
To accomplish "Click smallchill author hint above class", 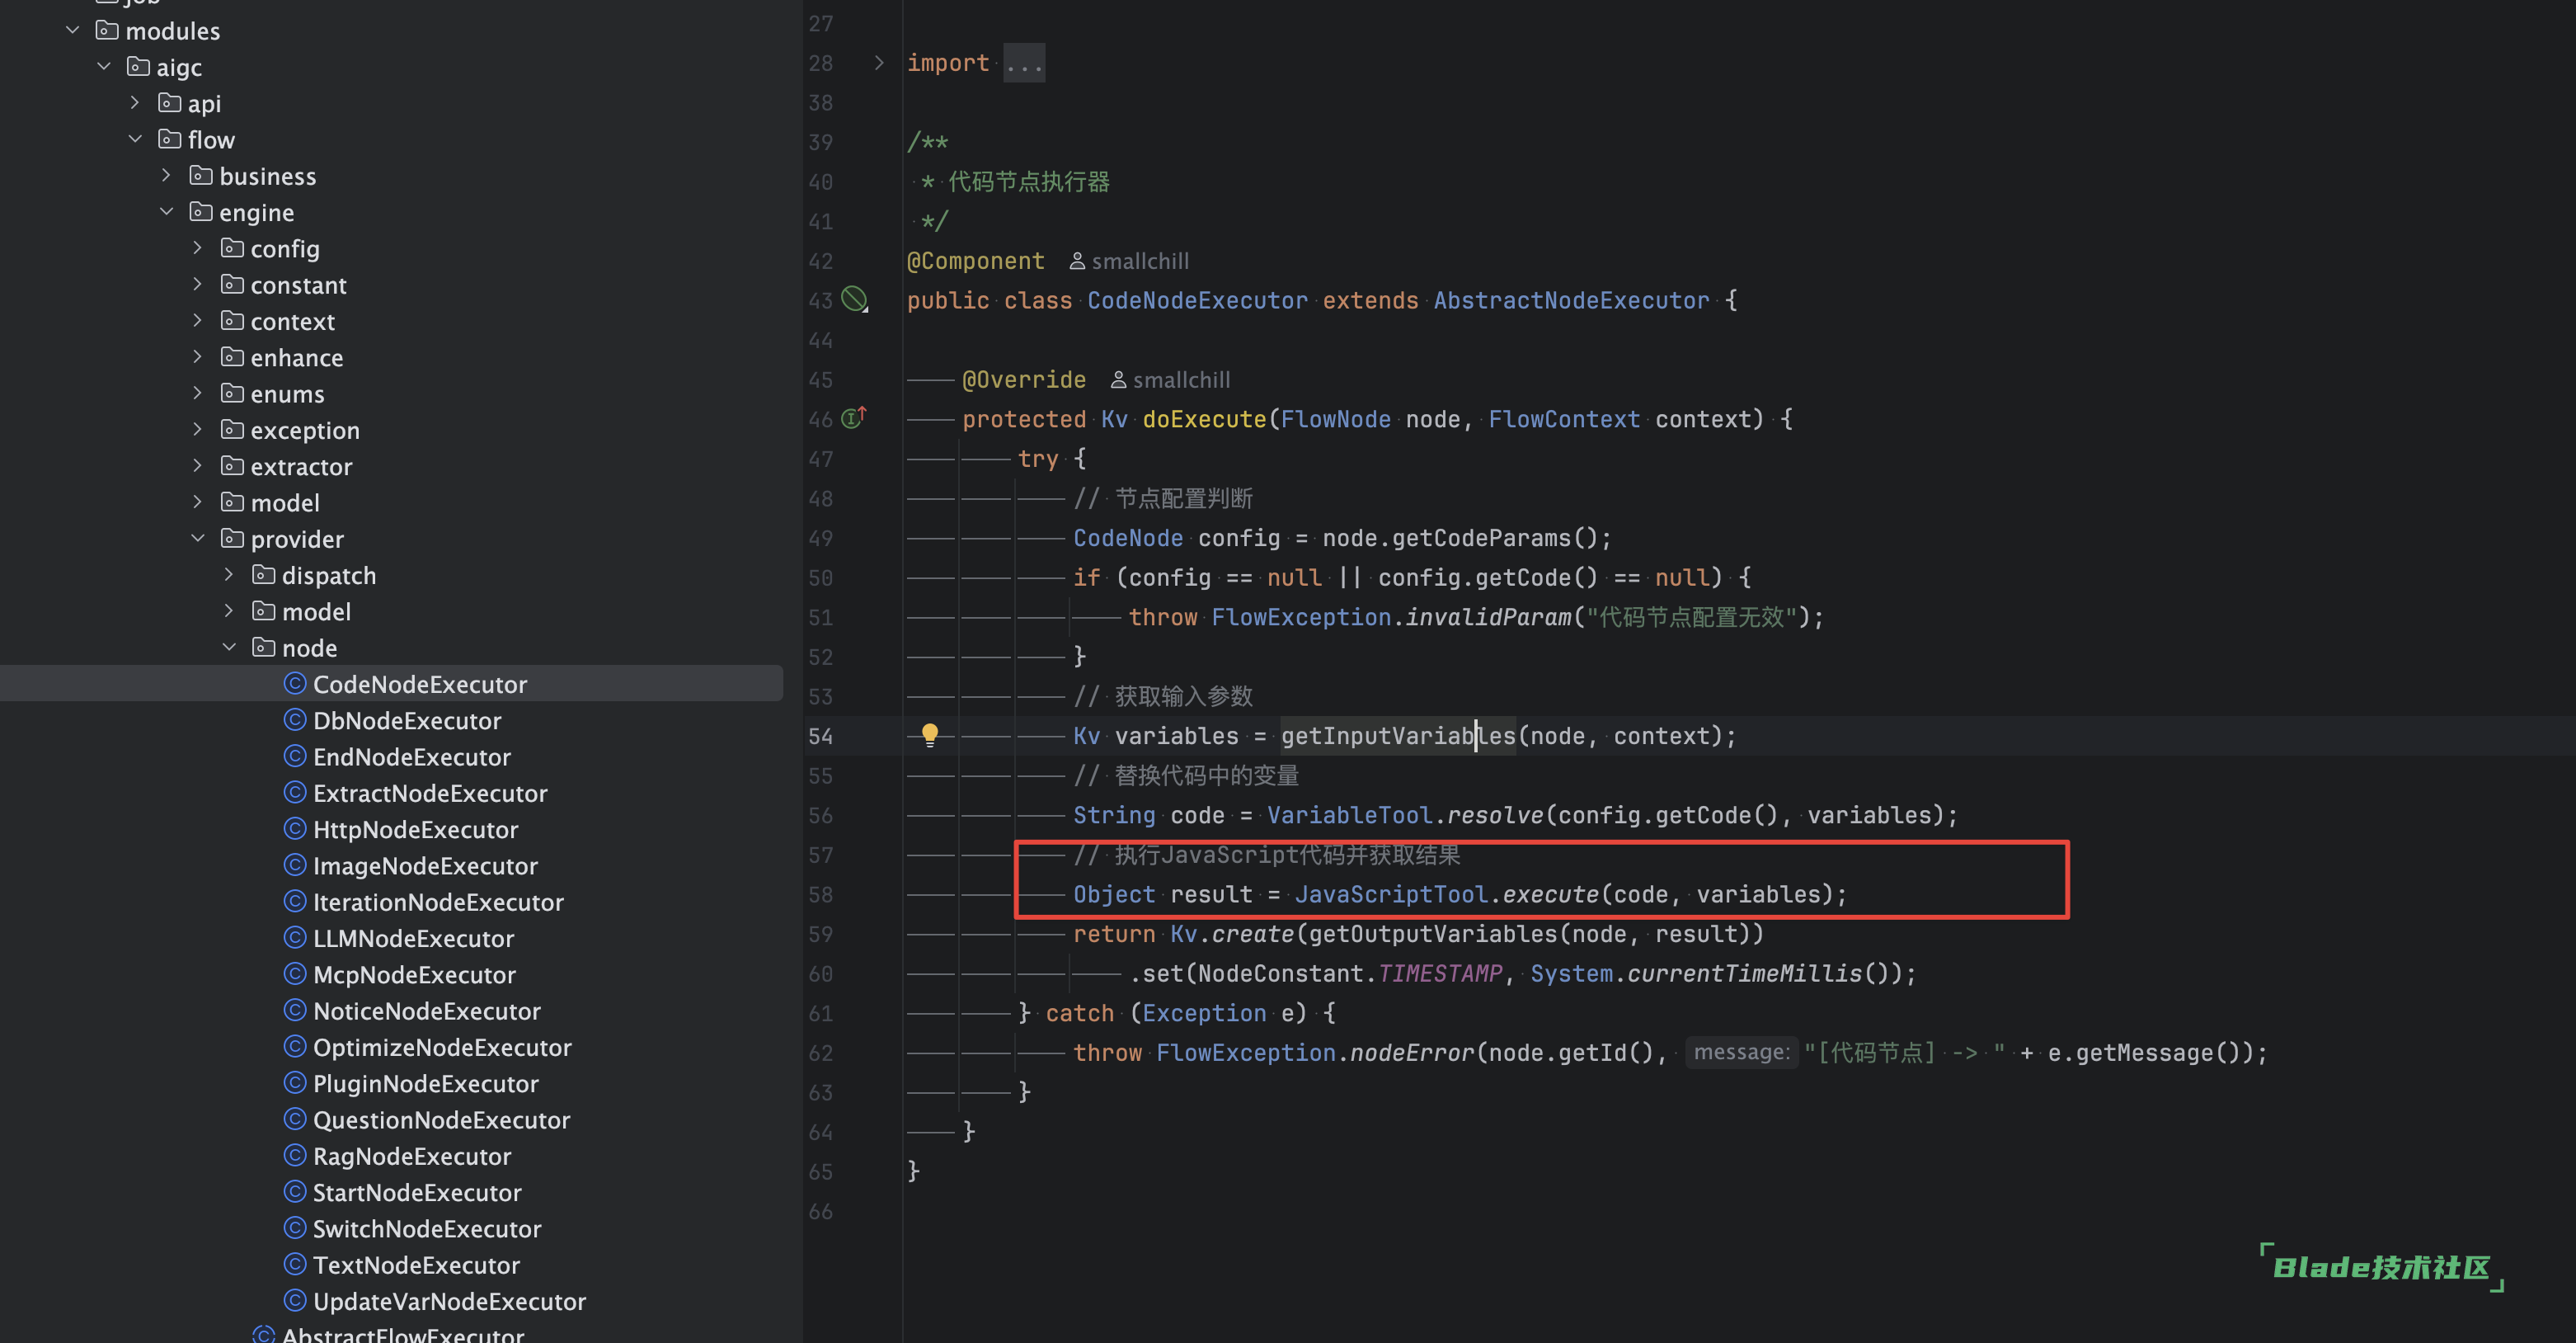I will tap(1129, 262).
